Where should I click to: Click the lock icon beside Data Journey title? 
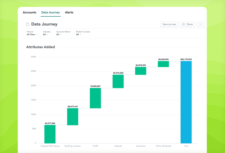(28, 24)
